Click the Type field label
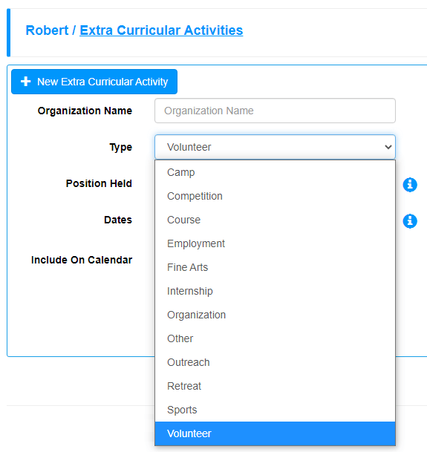This screenshot has width=427, height=452. click(x=121, y=147)
